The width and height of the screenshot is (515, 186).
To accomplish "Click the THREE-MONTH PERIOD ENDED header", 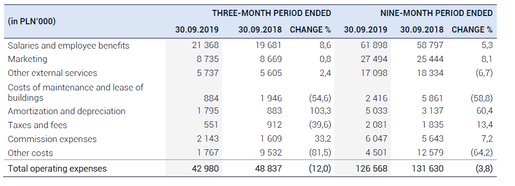I will tap(272, 13).
